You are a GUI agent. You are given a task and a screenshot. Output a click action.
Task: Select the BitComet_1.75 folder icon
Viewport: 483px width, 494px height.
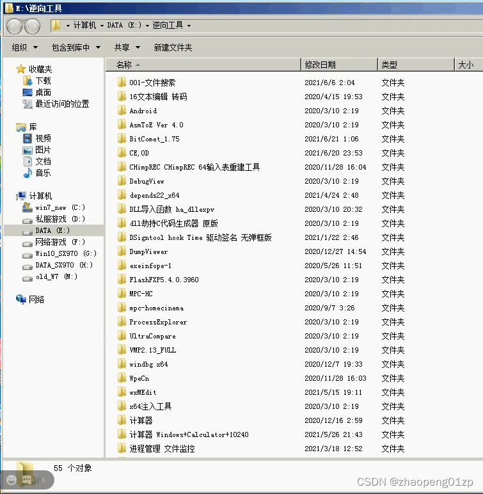[x=122, y=138]
